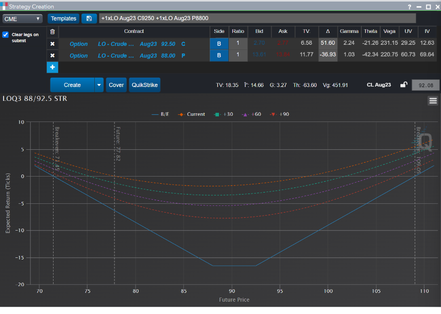Click the padlock icon beside CL Aug23
441x314 pixels.
(404, 85)
